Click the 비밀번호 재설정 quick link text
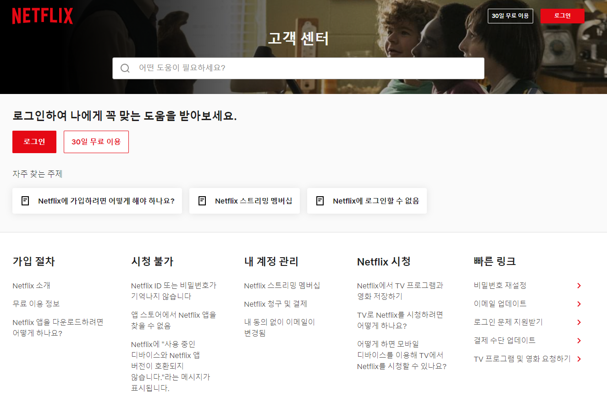 tap(500, 286)
